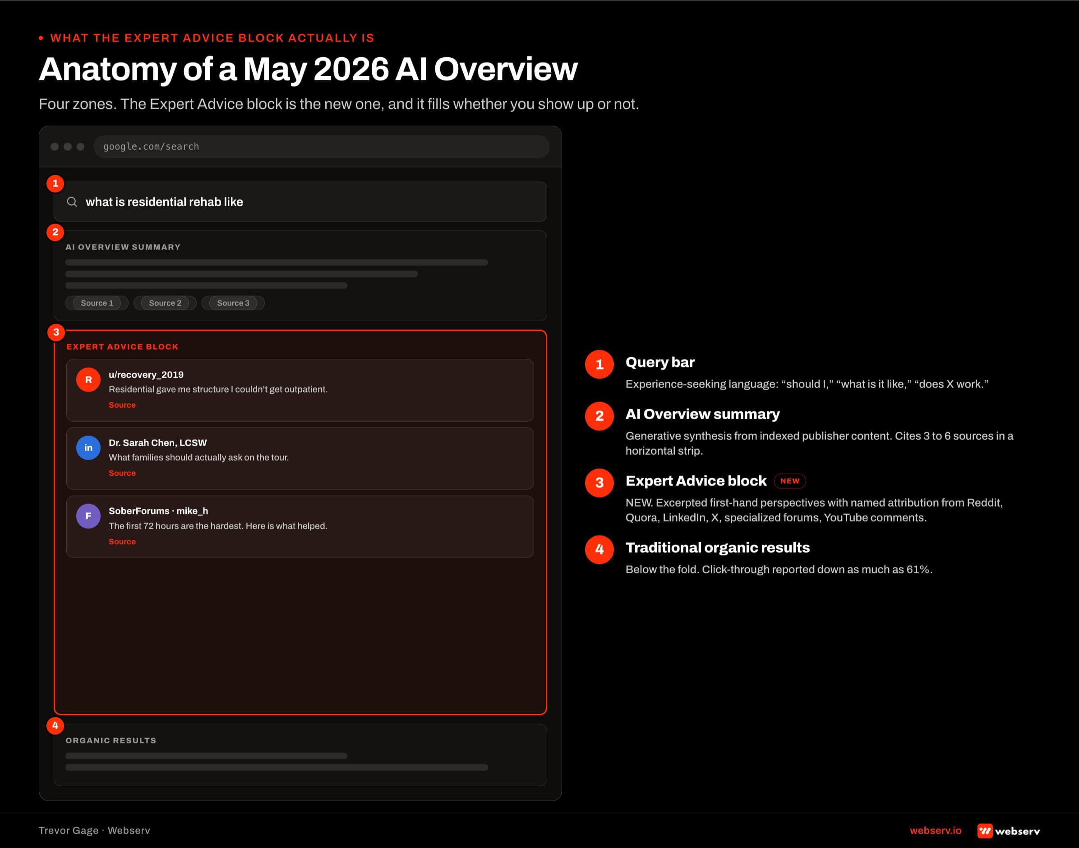Click the query field 'what is residential rehab like'

click(300, 202)
